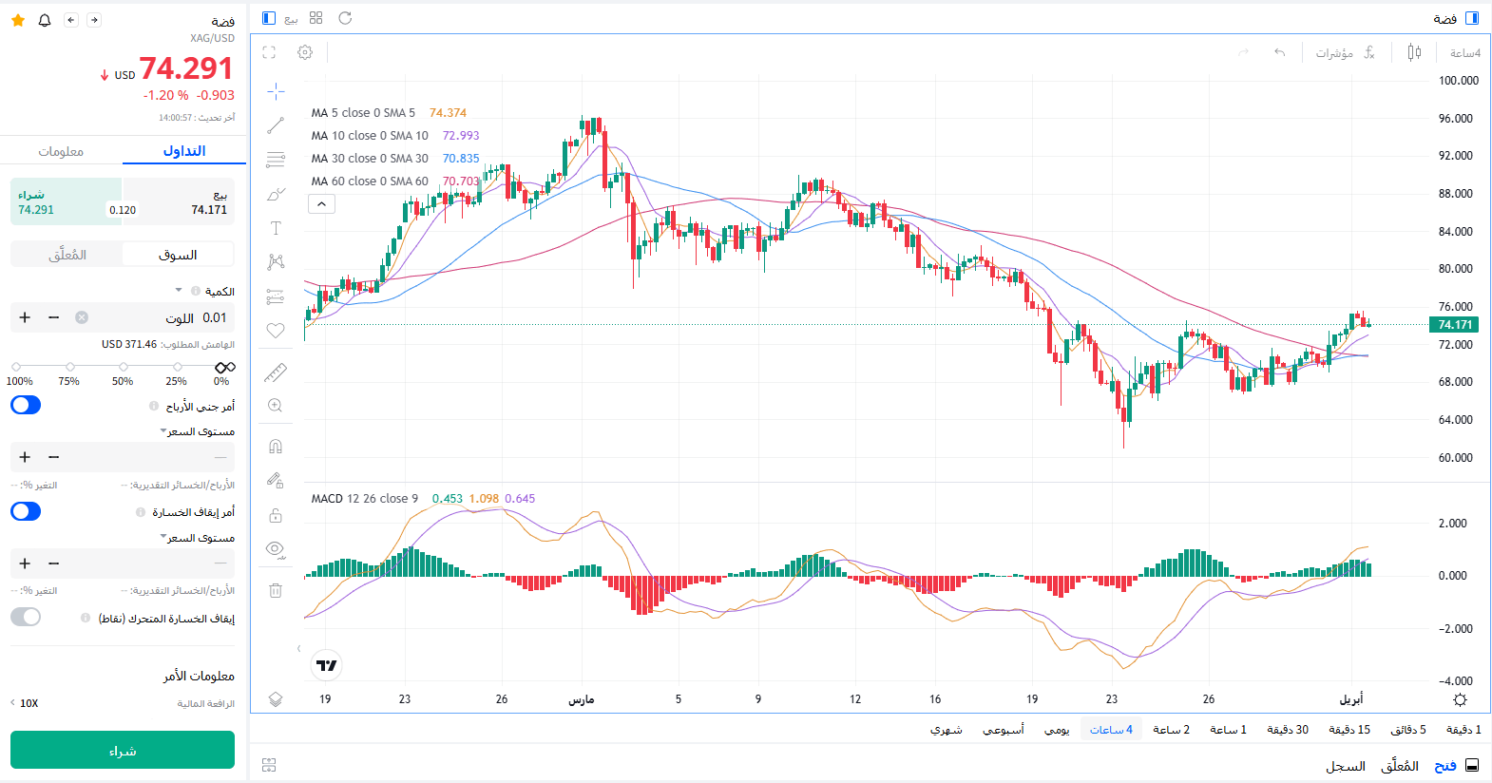Select the text annotation tool

coord(276,228)
